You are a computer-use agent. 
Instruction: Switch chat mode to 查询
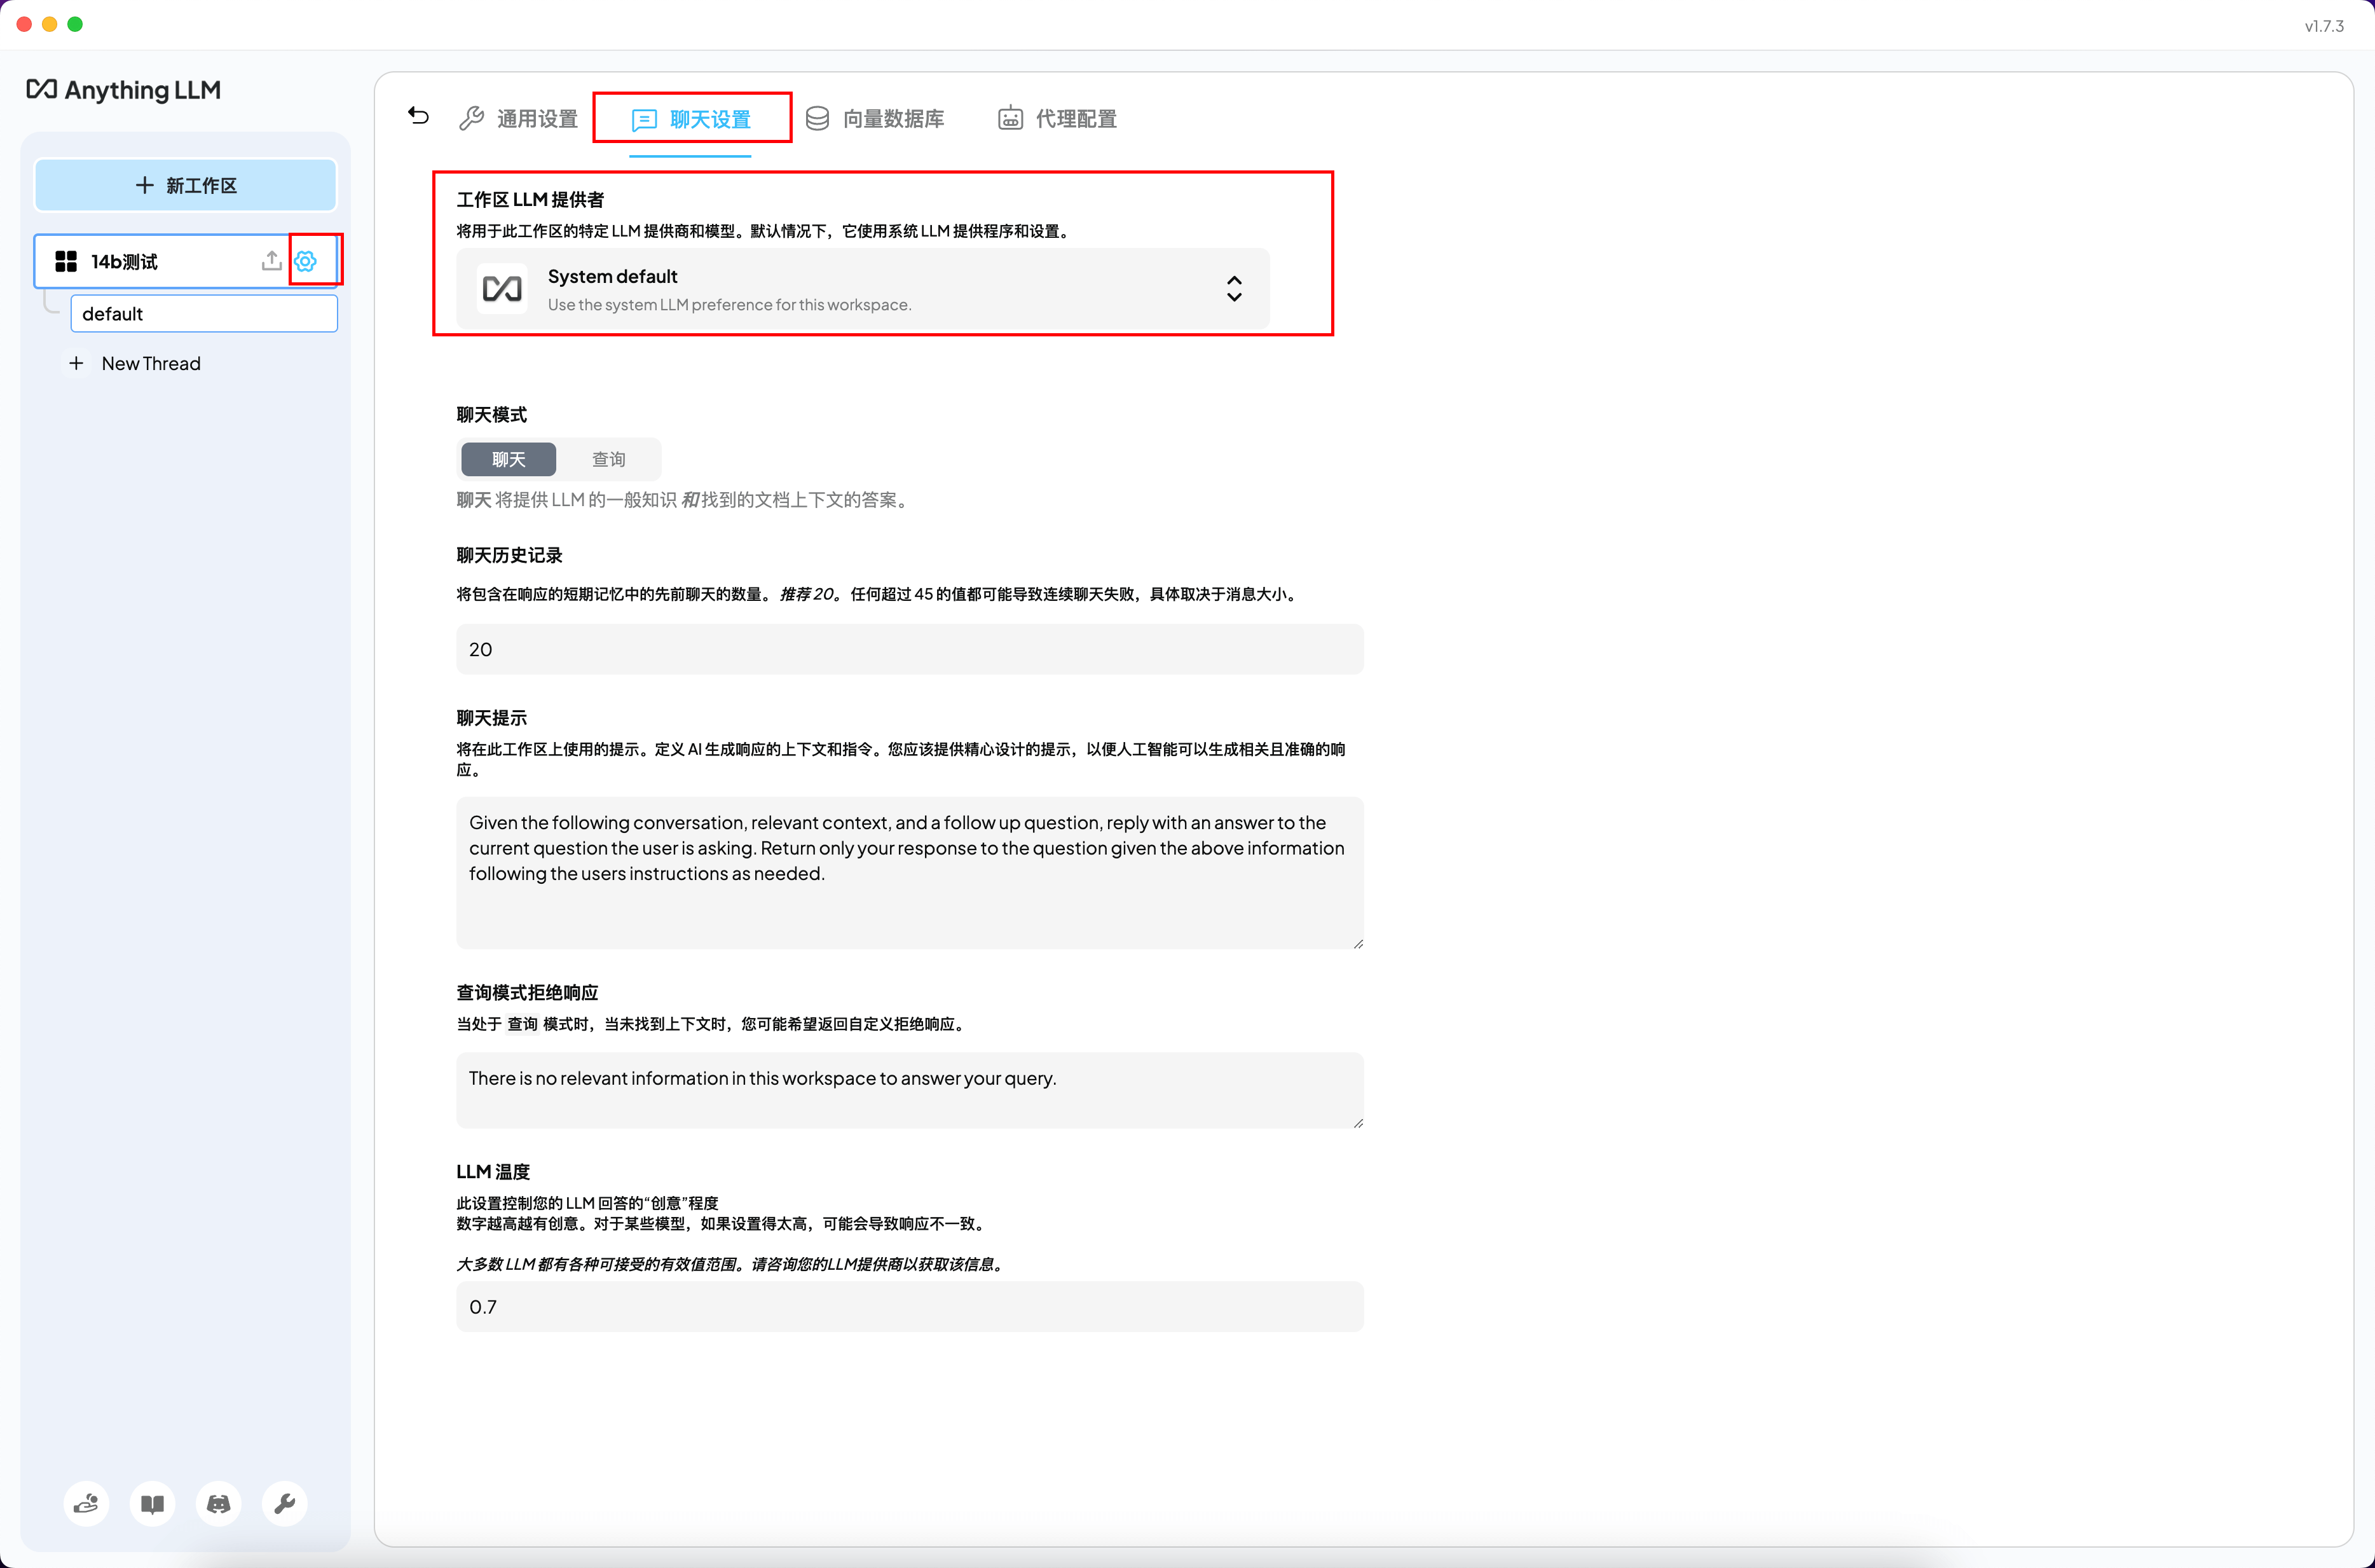coord(608,459)
